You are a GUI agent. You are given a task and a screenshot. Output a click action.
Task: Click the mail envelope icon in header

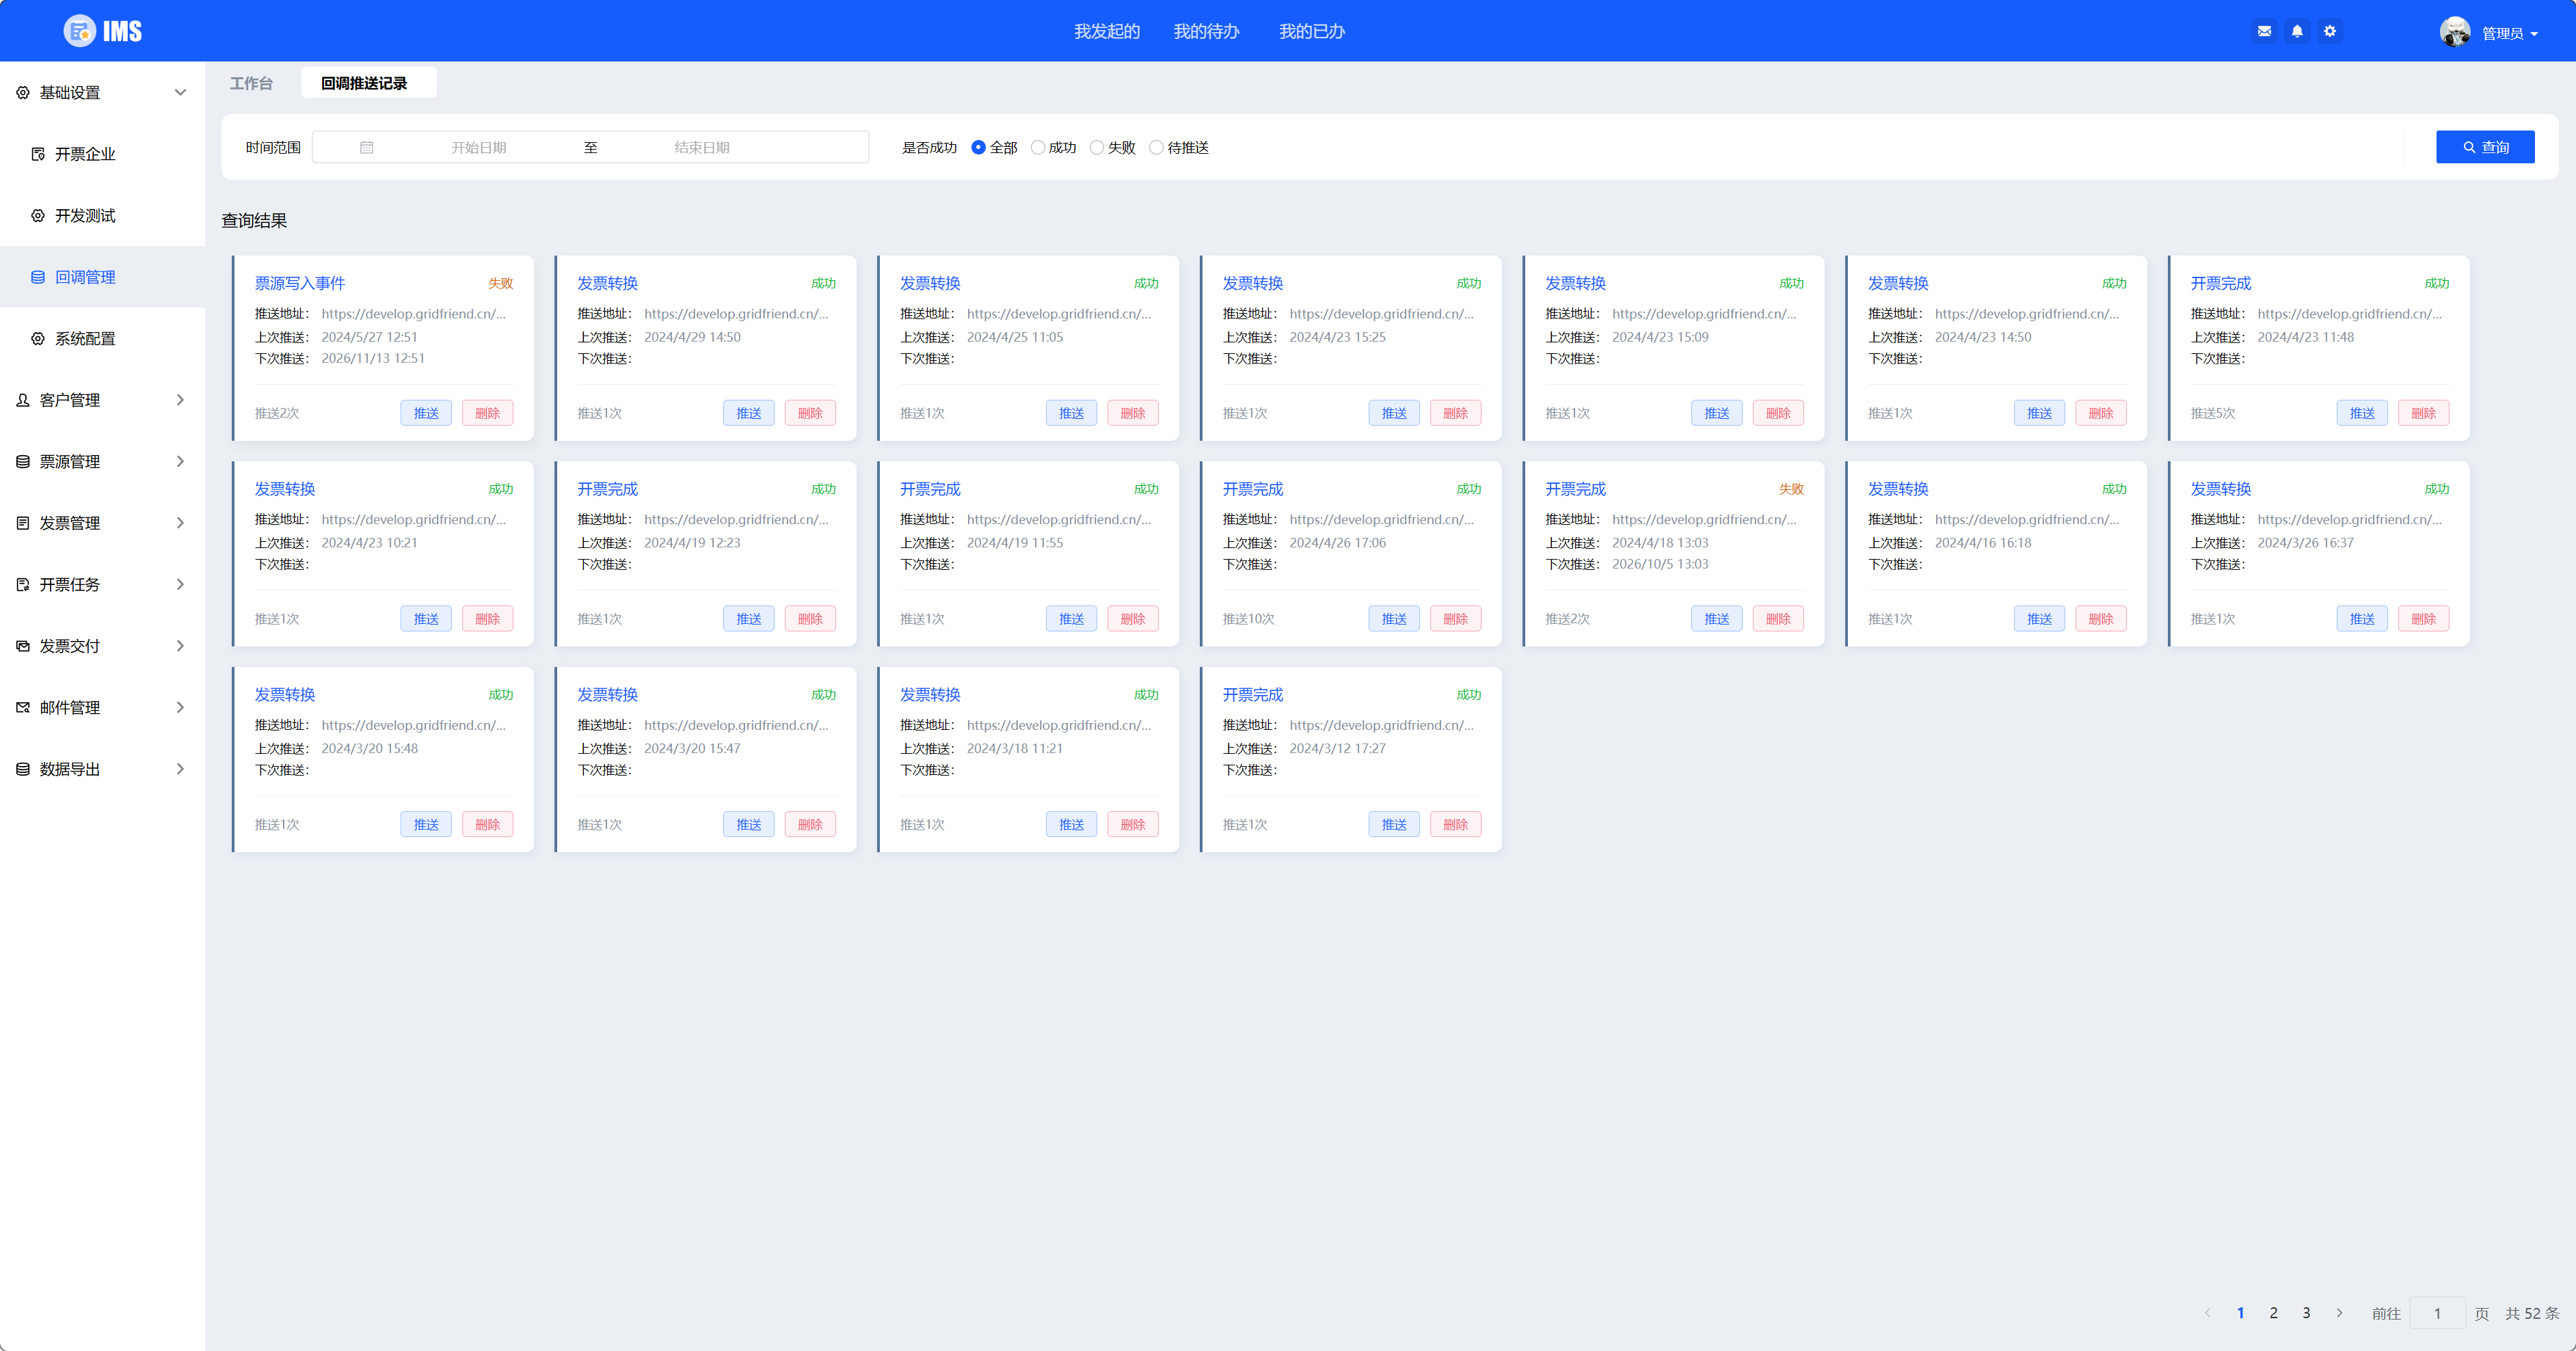coord(2264,31)
